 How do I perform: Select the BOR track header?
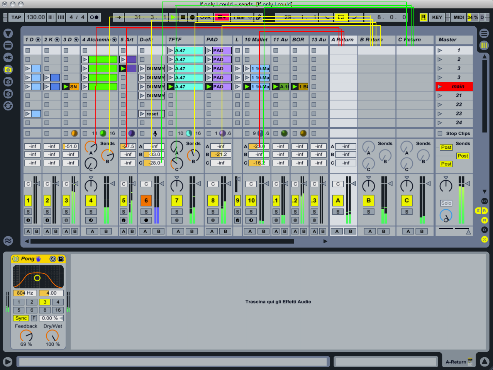[300, 40]
